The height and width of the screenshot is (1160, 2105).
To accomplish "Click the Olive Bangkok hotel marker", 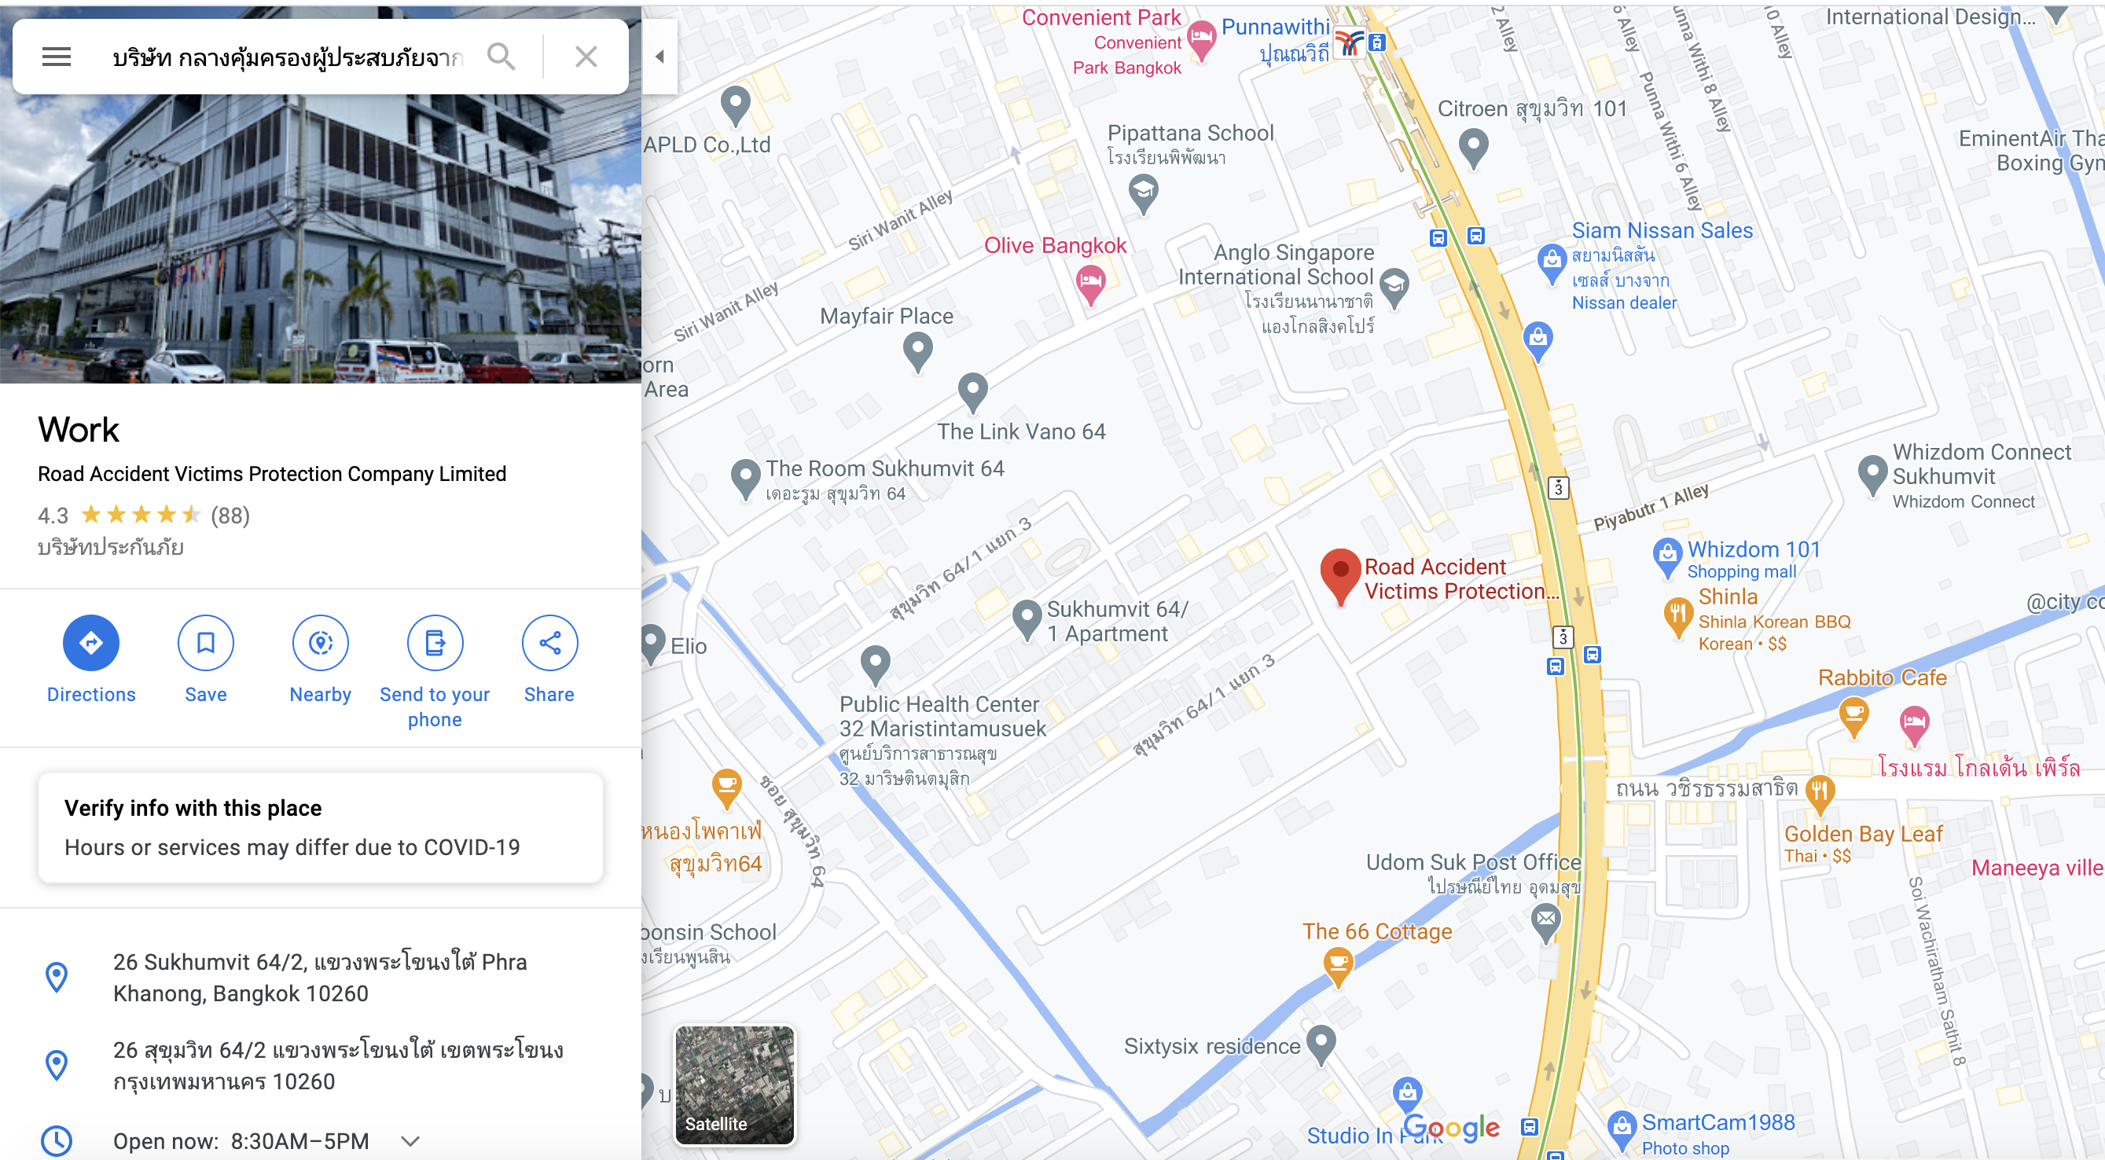I will [1090, 285].
